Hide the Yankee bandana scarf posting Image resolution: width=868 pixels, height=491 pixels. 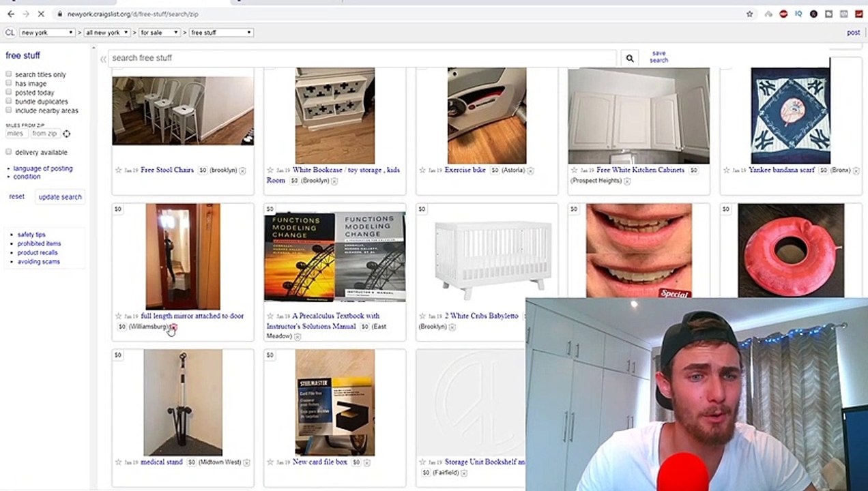[856, 170]
